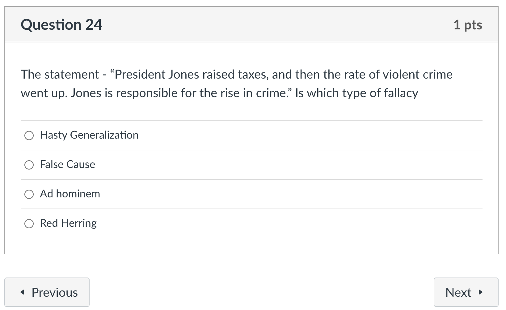Click the Previous button
The width and height of the screenshot is (506, 310).
47,292
